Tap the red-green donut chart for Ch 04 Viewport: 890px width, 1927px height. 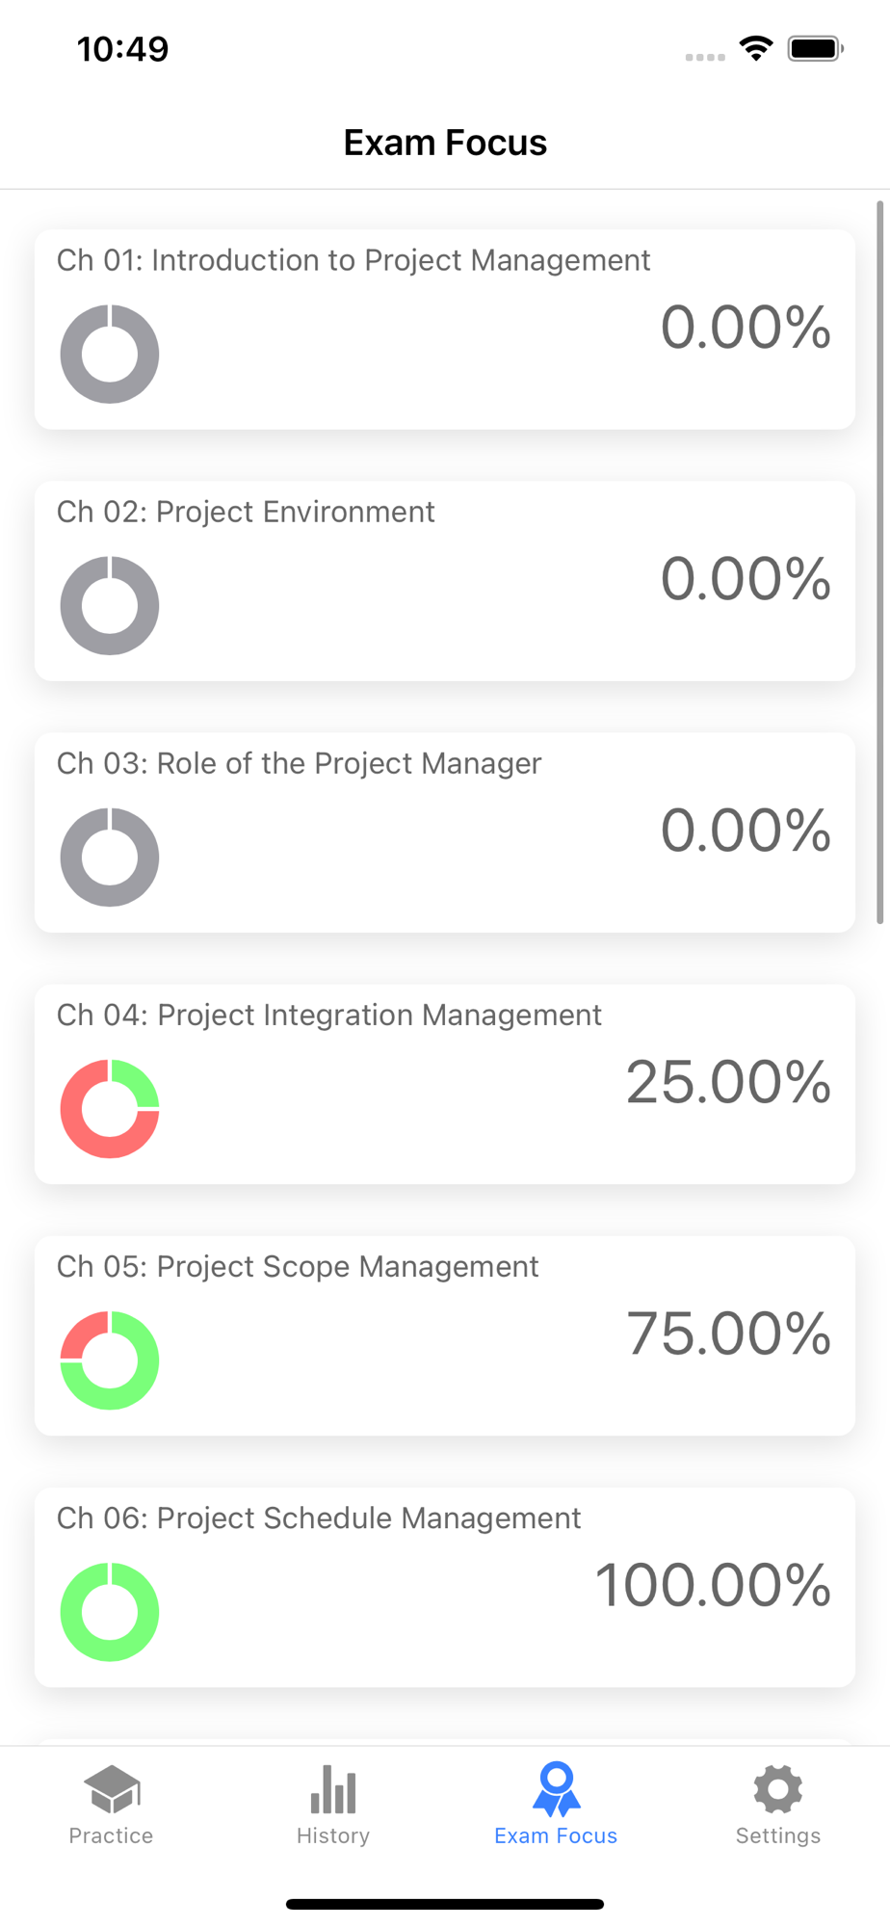(110, 1108)
